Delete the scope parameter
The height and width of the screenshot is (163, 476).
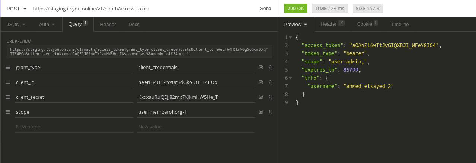click(270, 112)
